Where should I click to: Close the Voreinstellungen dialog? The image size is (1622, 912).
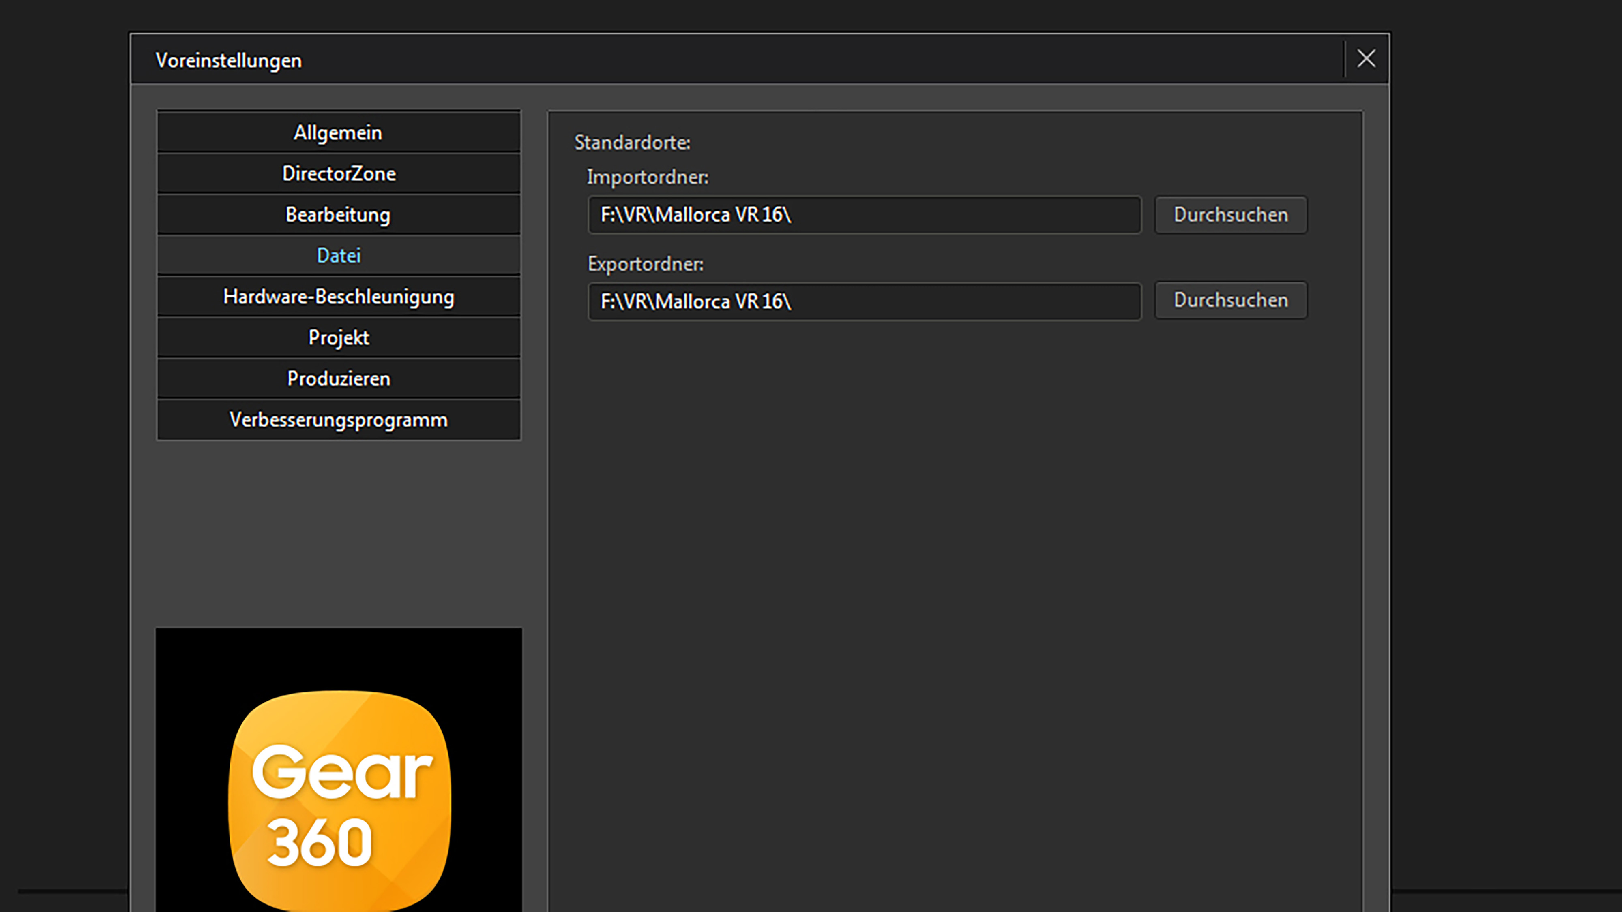[x=1366, y=58]
